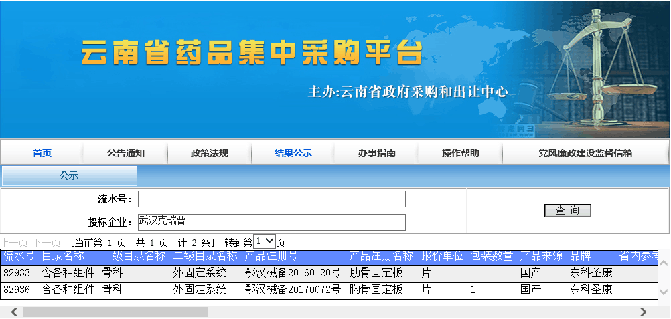Open 操作帮助 in the navigation bar

click(461, 153)
